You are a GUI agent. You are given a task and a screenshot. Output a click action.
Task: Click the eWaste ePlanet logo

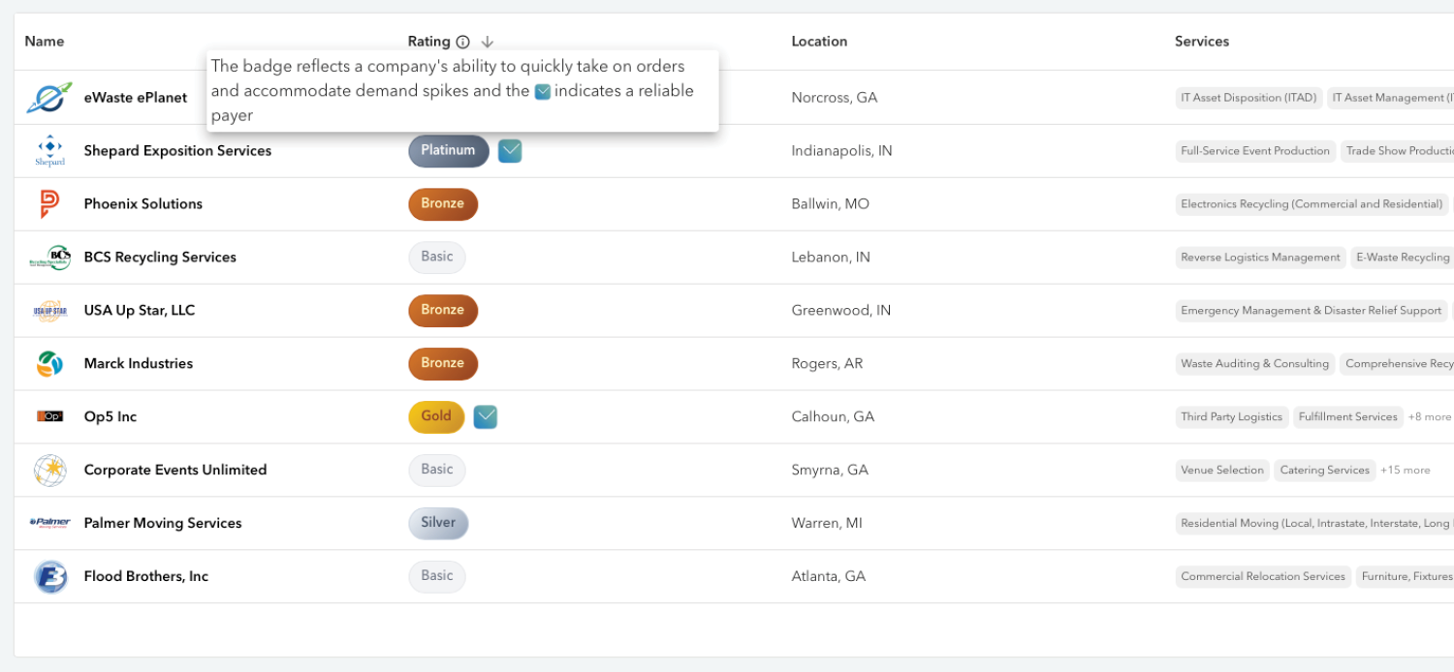49,98
